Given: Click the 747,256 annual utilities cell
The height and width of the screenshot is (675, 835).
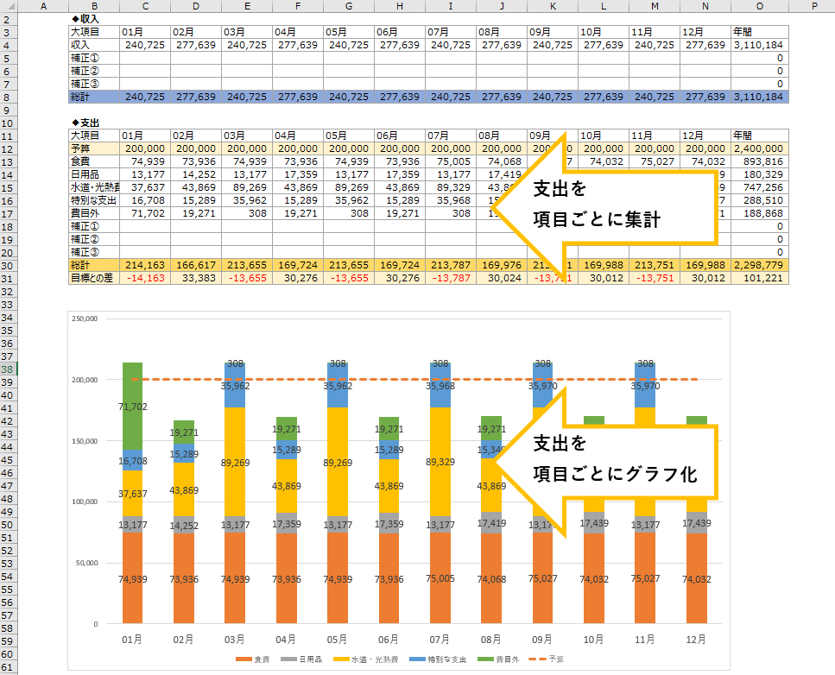Looking at the screenshot, I should [759, 187].
